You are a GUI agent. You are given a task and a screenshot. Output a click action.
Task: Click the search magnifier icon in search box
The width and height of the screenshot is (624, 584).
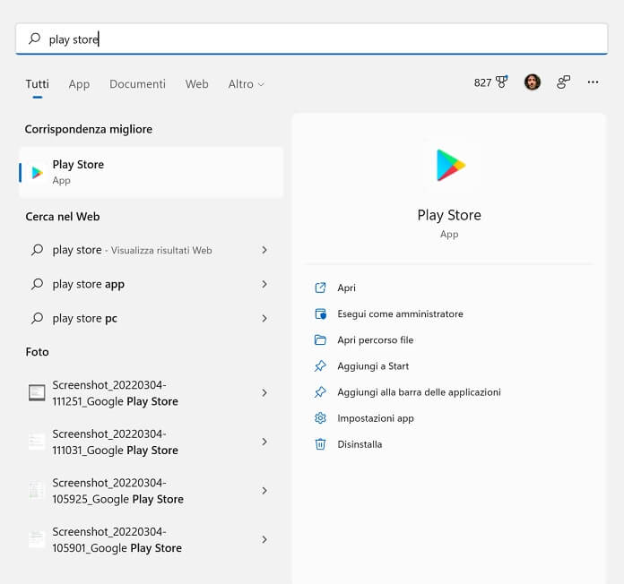(x=35, y=39)
